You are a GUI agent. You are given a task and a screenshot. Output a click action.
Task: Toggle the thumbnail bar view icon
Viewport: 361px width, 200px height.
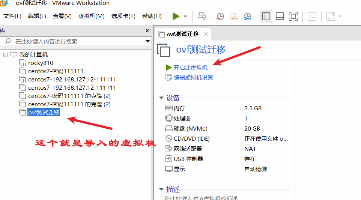point(280,17)
